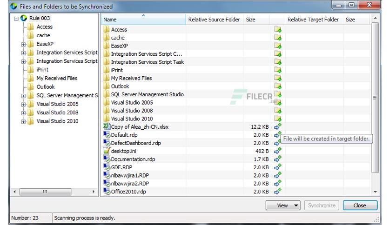
Task: Expand the SQL Server Management S tree node
Action: tap(23, 96)
